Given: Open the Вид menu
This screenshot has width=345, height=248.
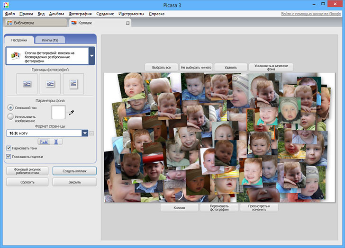Looking at the screenshot, I should coord(41,14).
